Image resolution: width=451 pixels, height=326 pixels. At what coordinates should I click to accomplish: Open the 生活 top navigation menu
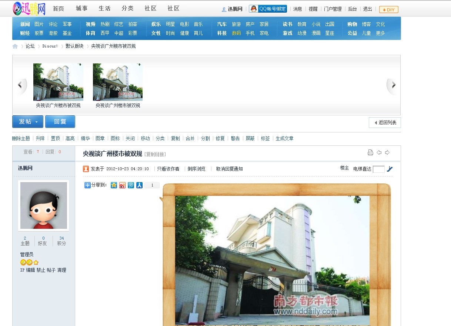[104, 9]
